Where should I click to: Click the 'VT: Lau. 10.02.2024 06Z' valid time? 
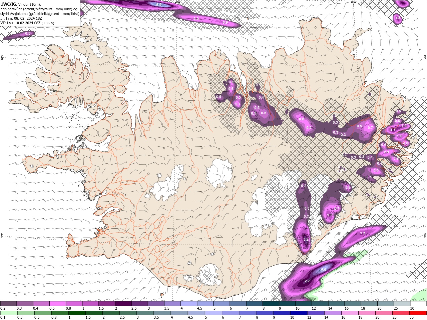point(21,23)
